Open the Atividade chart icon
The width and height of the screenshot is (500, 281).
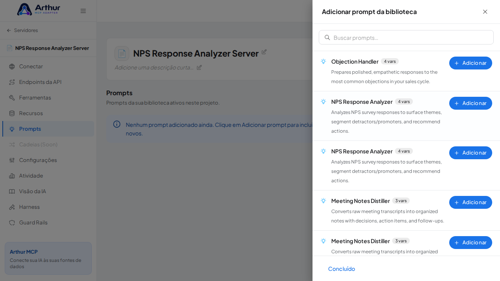click(x=12, y=176)
